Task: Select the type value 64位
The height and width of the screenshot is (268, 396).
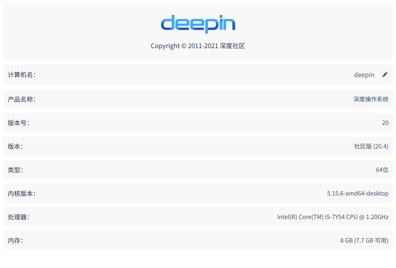Action: coord(382,170)
